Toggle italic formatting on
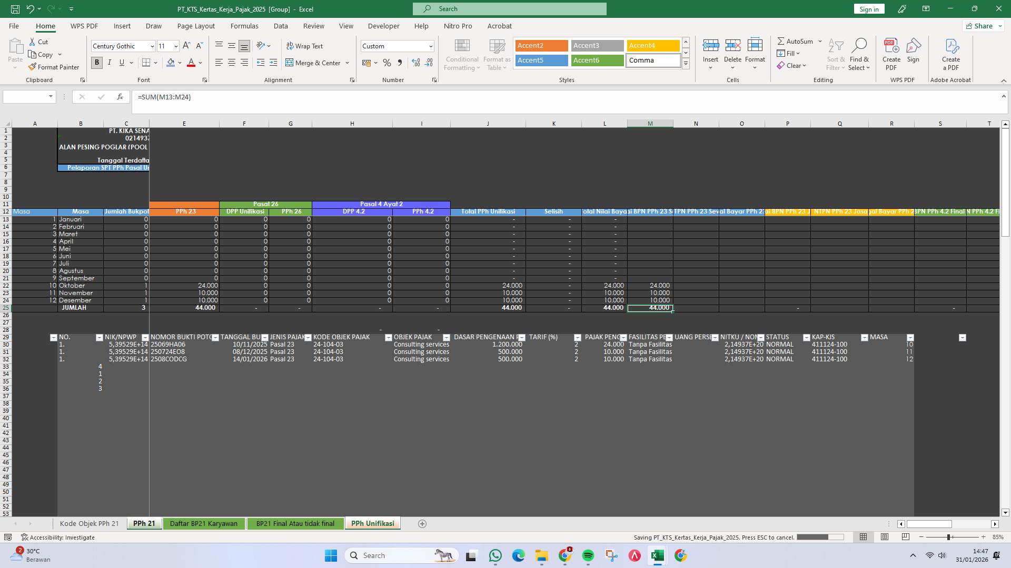 coord(110,63)
